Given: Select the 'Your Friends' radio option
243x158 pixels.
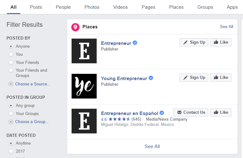Looking at the screenshot, I should [x=11, y=62].
